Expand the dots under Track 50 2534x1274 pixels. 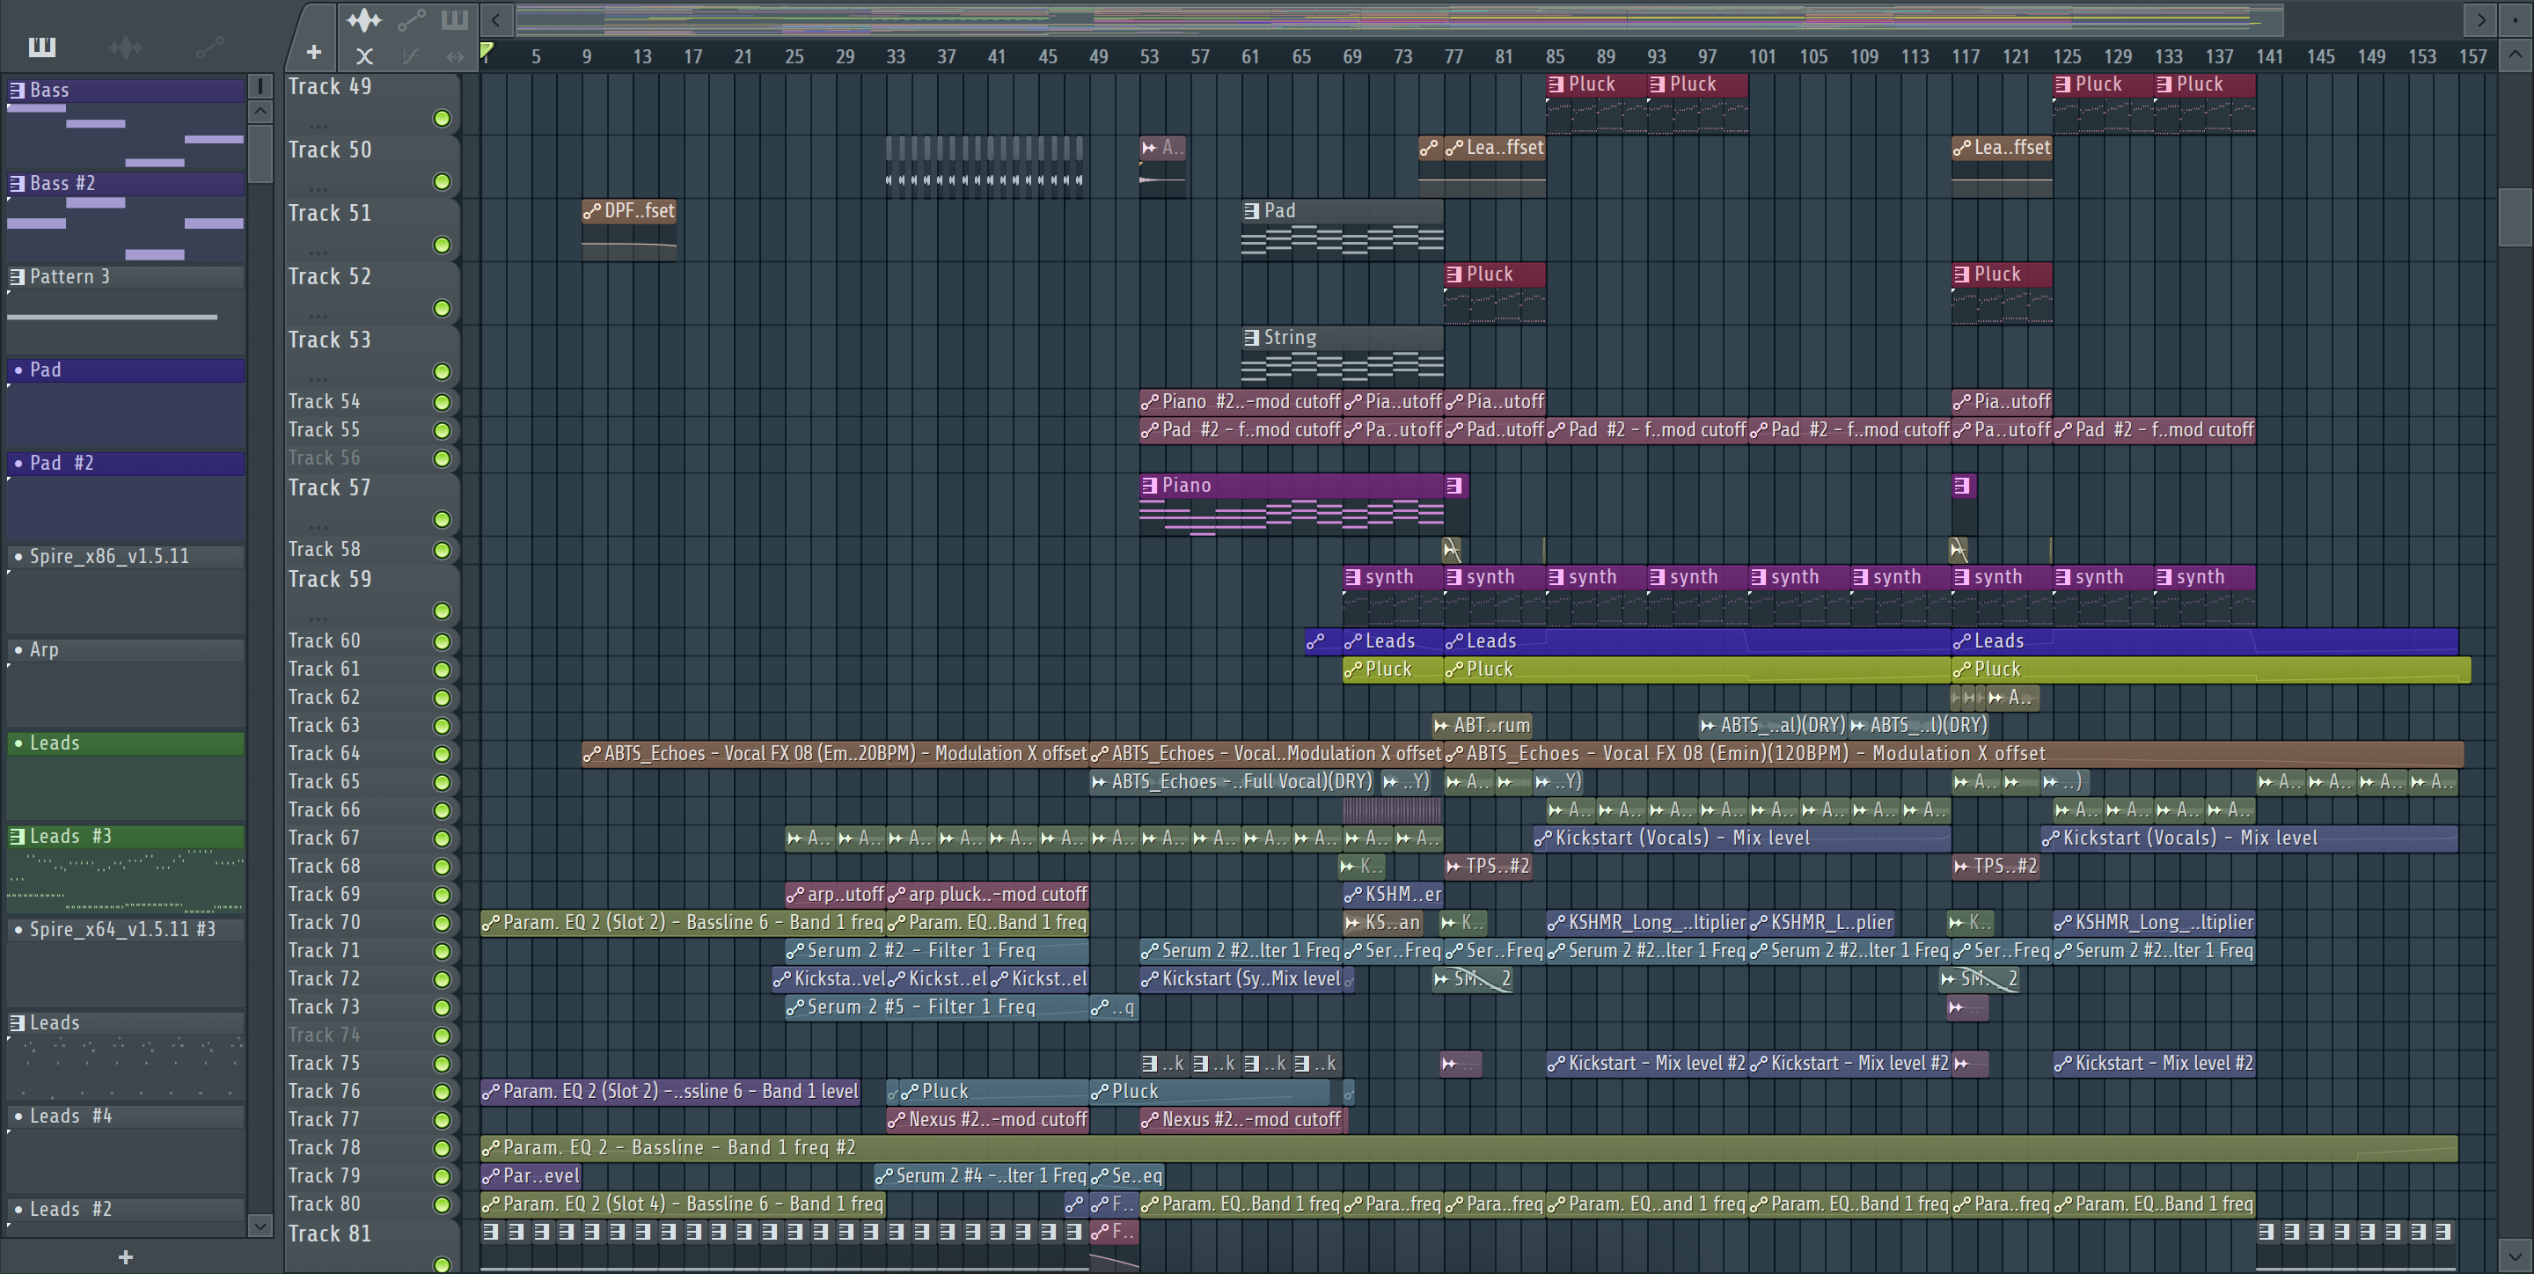click(x=317, y=189)
